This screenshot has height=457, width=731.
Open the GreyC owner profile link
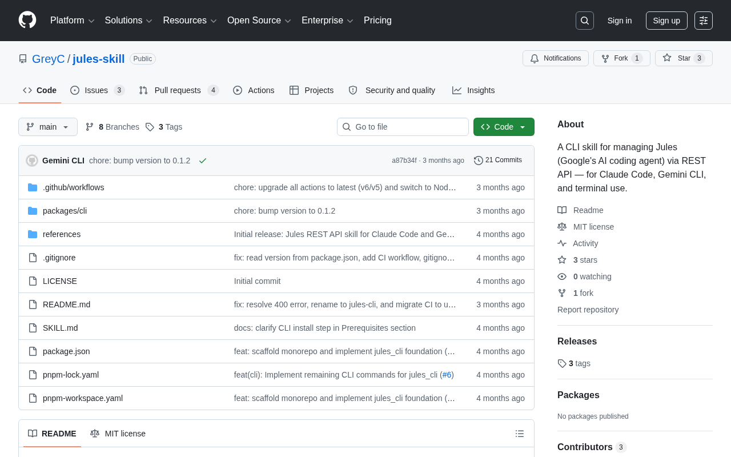(x=49, y=59)
